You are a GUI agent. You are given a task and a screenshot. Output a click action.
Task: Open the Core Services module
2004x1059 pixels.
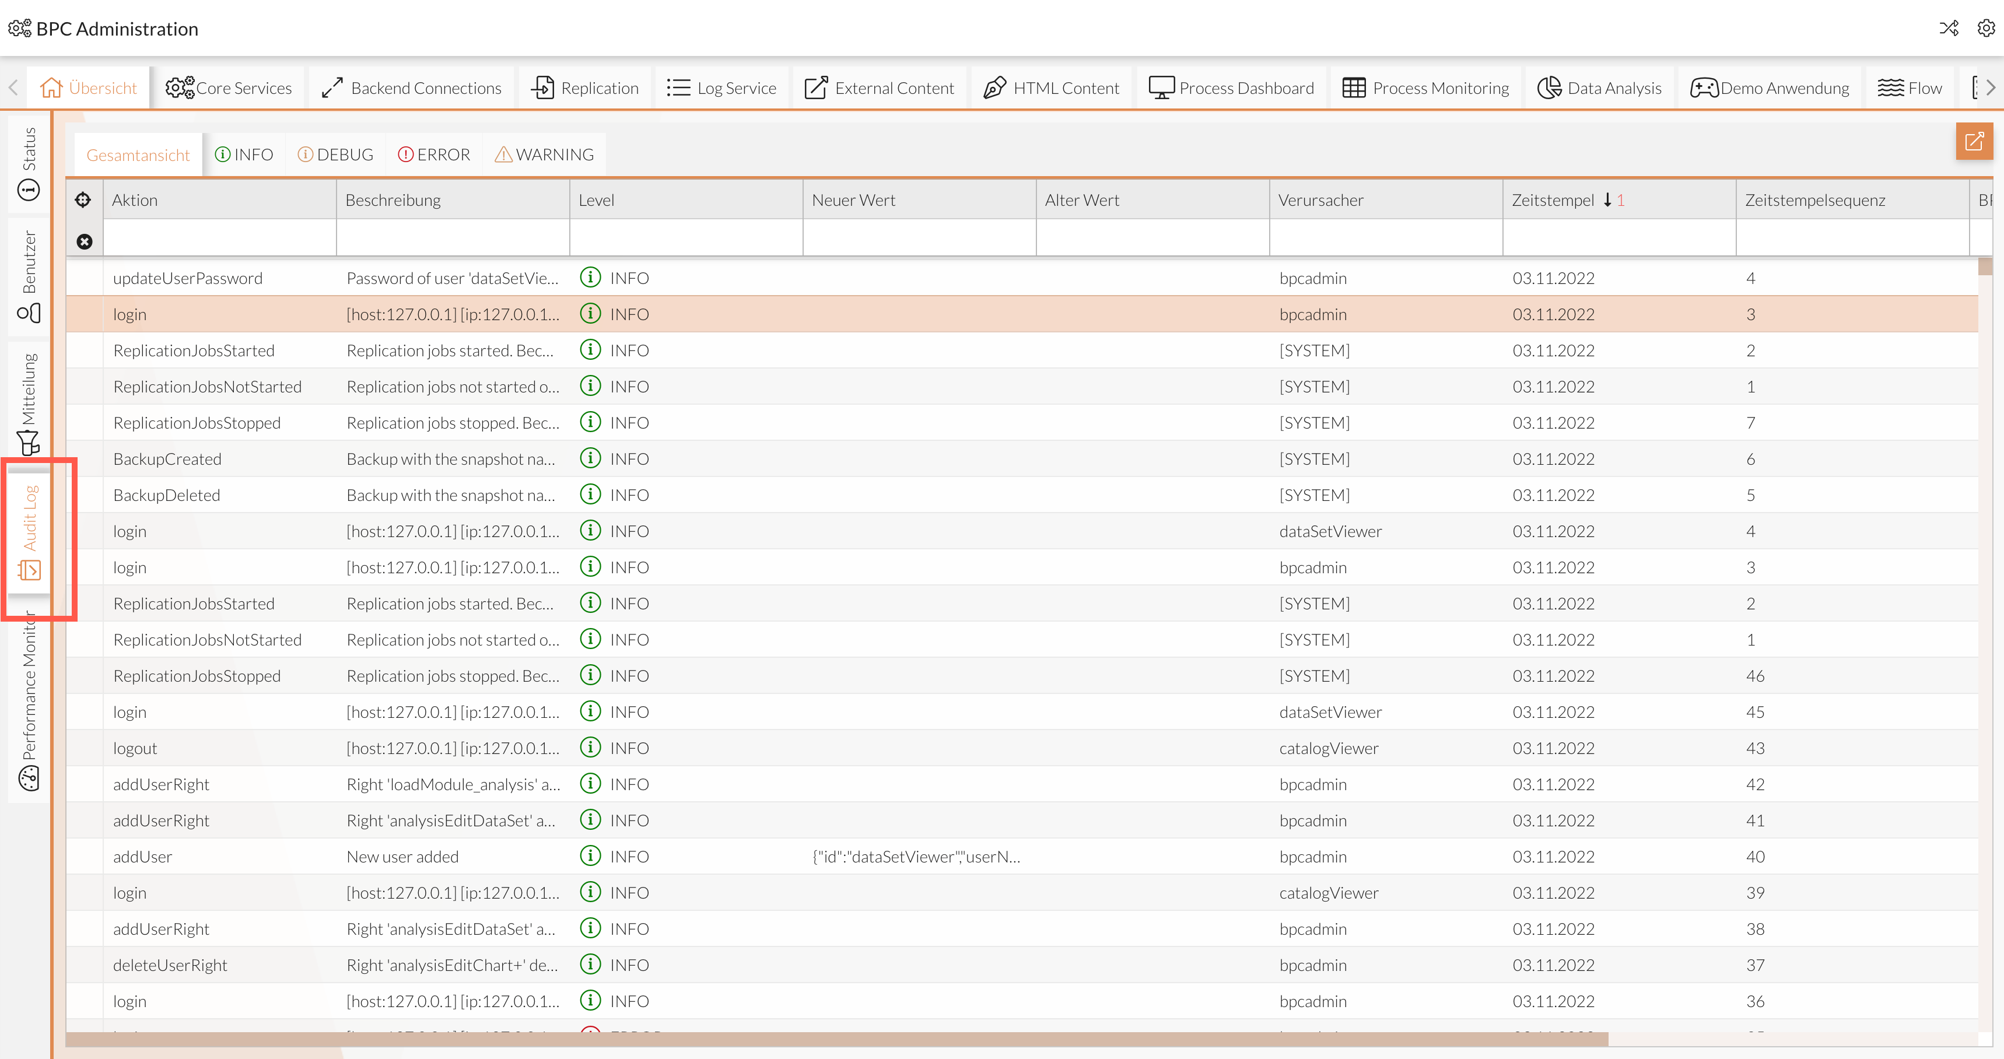tap(228, 87)
